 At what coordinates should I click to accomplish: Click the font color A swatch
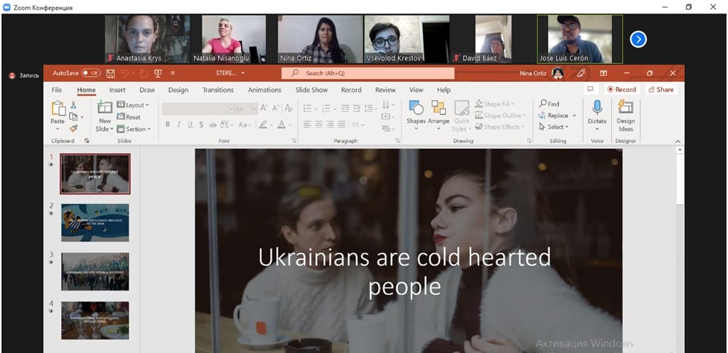(281, 124)
